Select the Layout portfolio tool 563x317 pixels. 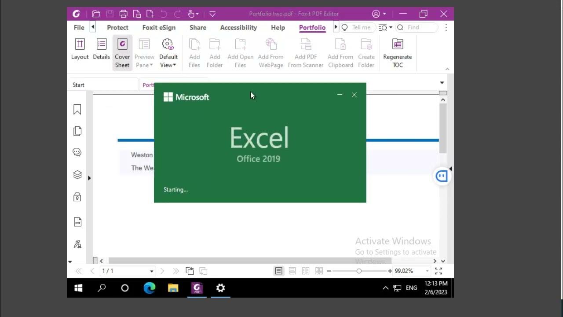80,49
